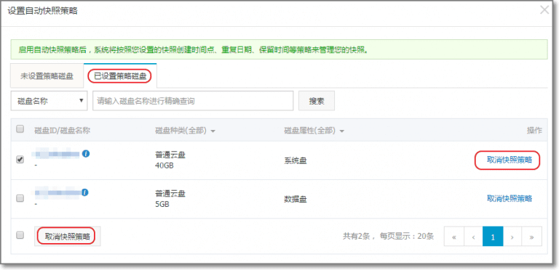
Task: Toggle the bottom select-all checkbox
Action: coord(20,235)
